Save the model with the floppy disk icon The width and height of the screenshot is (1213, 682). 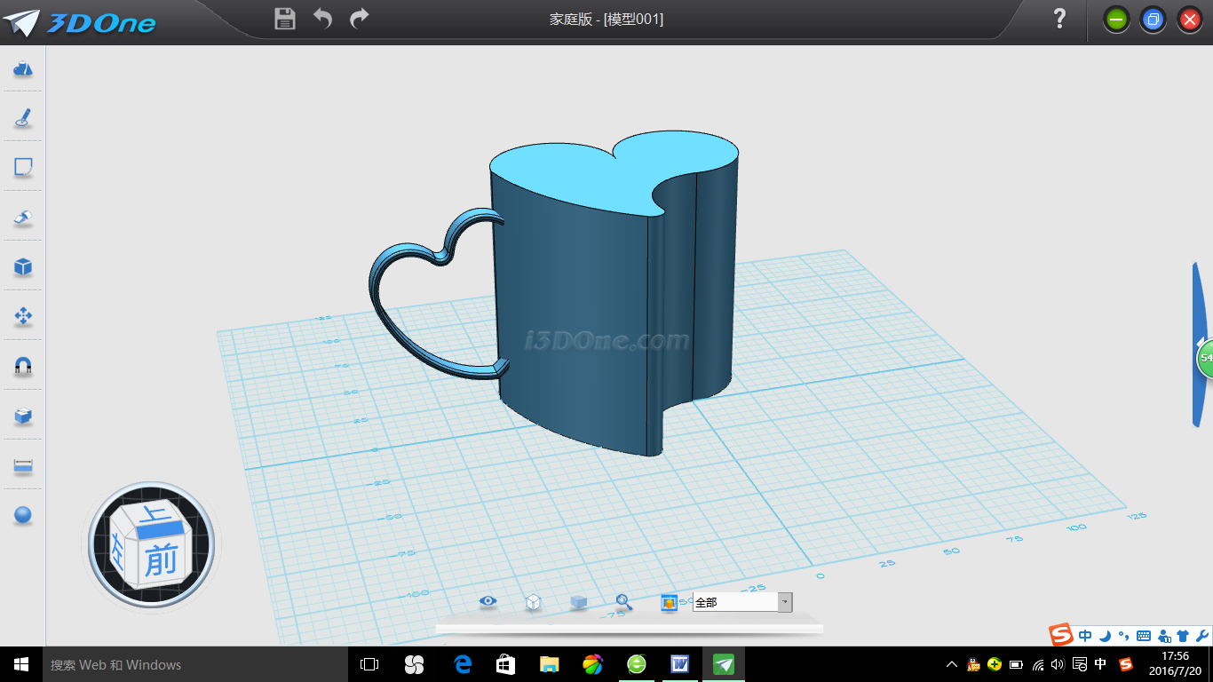284,19
